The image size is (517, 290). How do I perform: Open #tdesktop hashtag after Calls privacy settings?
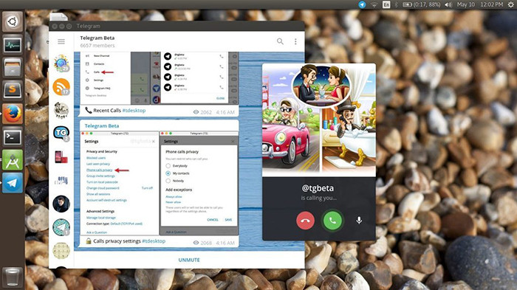pos(154,241)
